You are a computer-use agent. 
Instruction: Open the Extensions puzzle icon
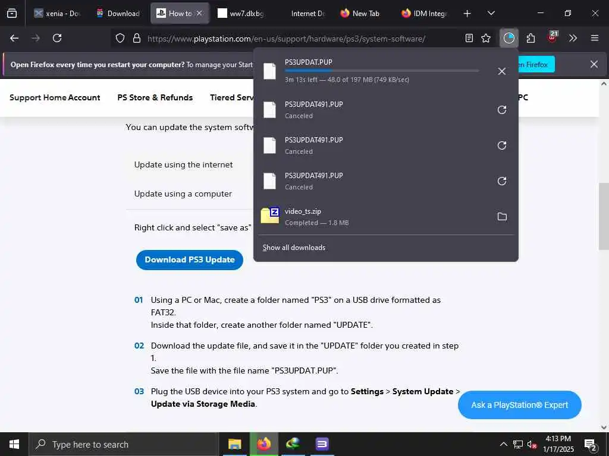coord(531,38)
